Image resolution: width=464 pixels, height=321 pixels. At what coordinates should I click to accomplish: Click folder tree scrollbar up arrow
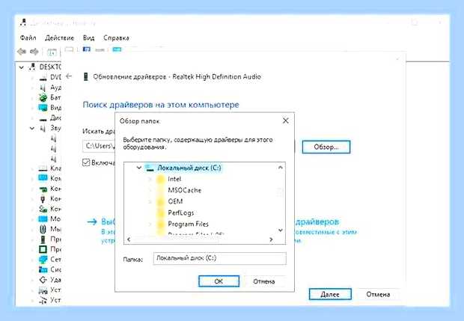281,168
